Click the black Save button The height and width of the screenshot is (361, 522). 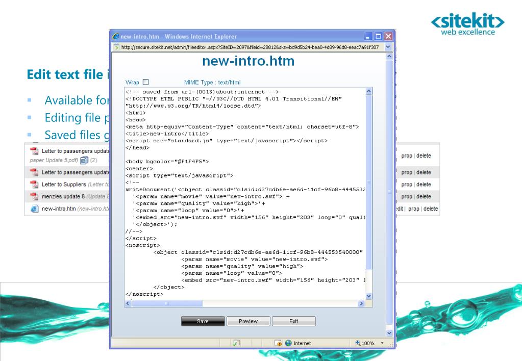coord(203,321)
